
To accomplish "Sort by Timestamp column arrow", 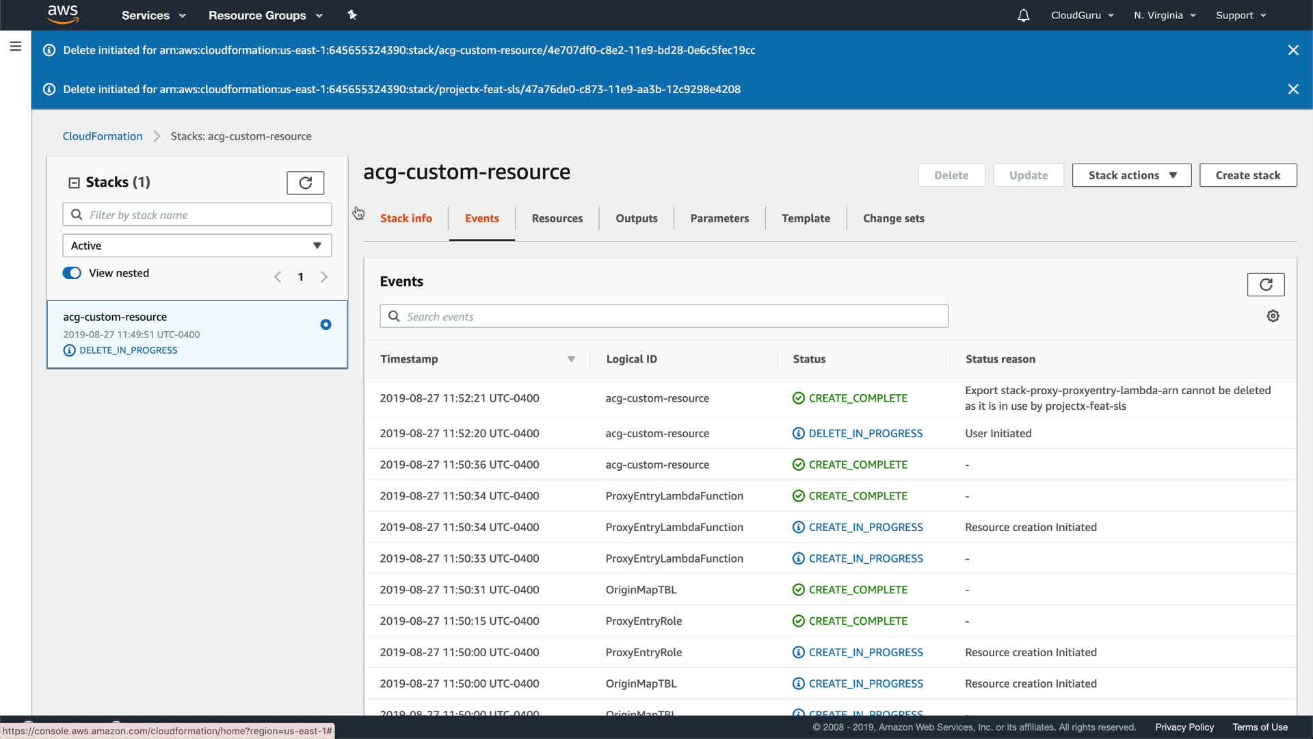I will click(x=571, y=359).
